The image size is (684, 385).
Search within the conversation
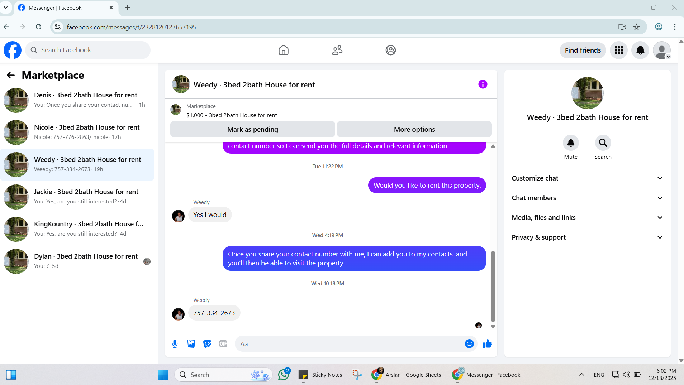tap(603, 143)
